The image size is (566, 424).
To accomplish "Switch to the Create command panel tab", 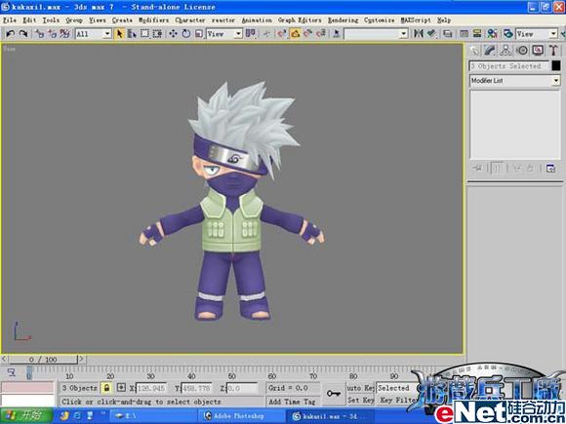I will tap(474, 51).
